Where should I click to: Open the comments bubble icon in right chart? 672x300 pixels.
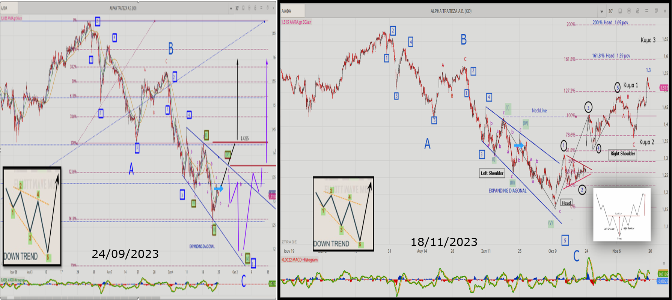pos(629,11)
